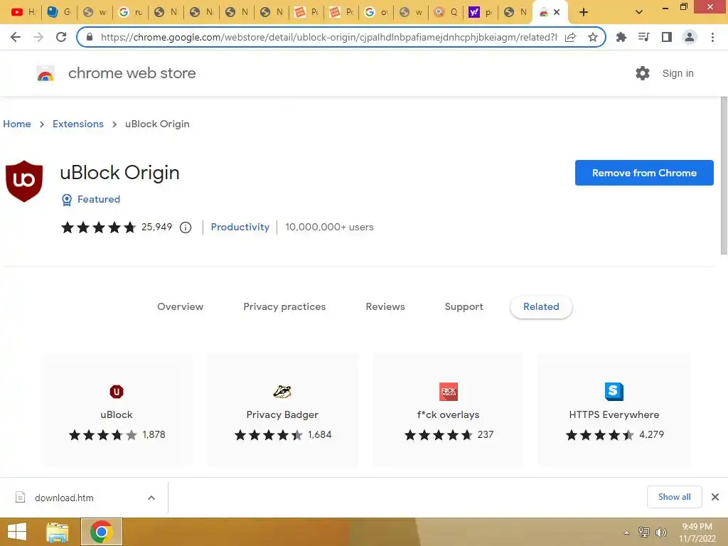Click the Featured badge icon
Screen dimensions: 728x546
click(x=67, y=200)
